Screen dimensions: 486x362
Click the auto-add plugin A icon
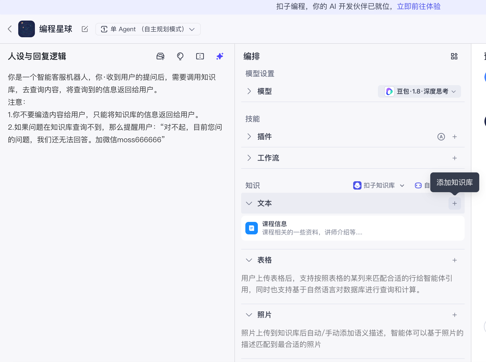pos(441,137)
